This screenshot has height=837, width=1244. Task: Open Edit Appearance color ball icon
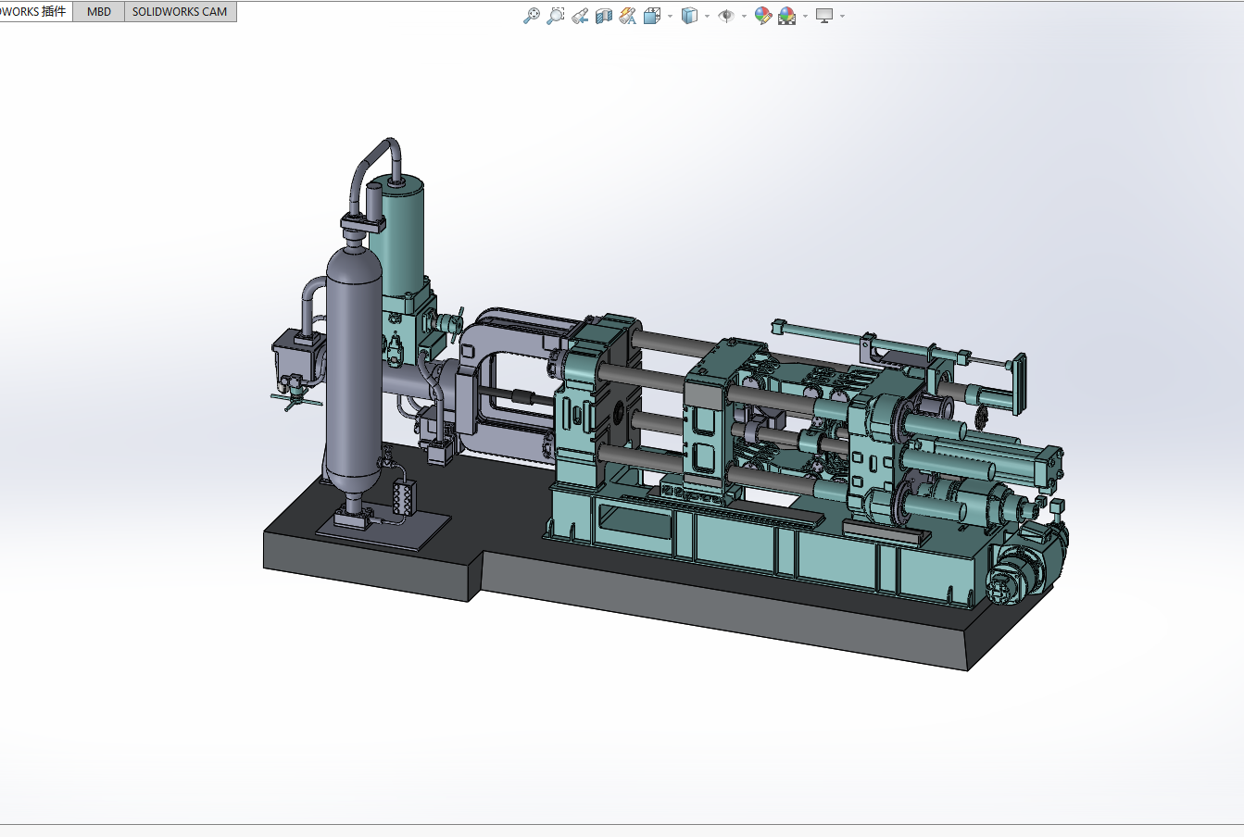(x=762, y=16)
